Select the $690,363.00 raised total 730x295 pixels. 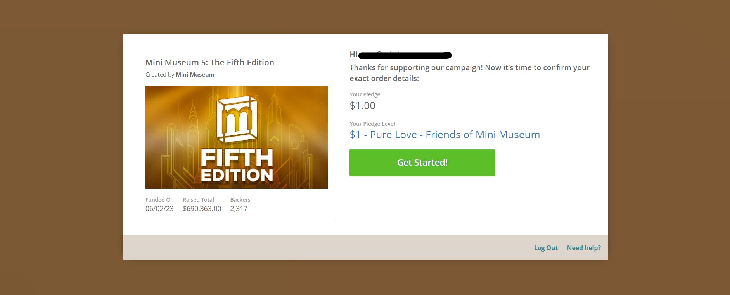202,209
